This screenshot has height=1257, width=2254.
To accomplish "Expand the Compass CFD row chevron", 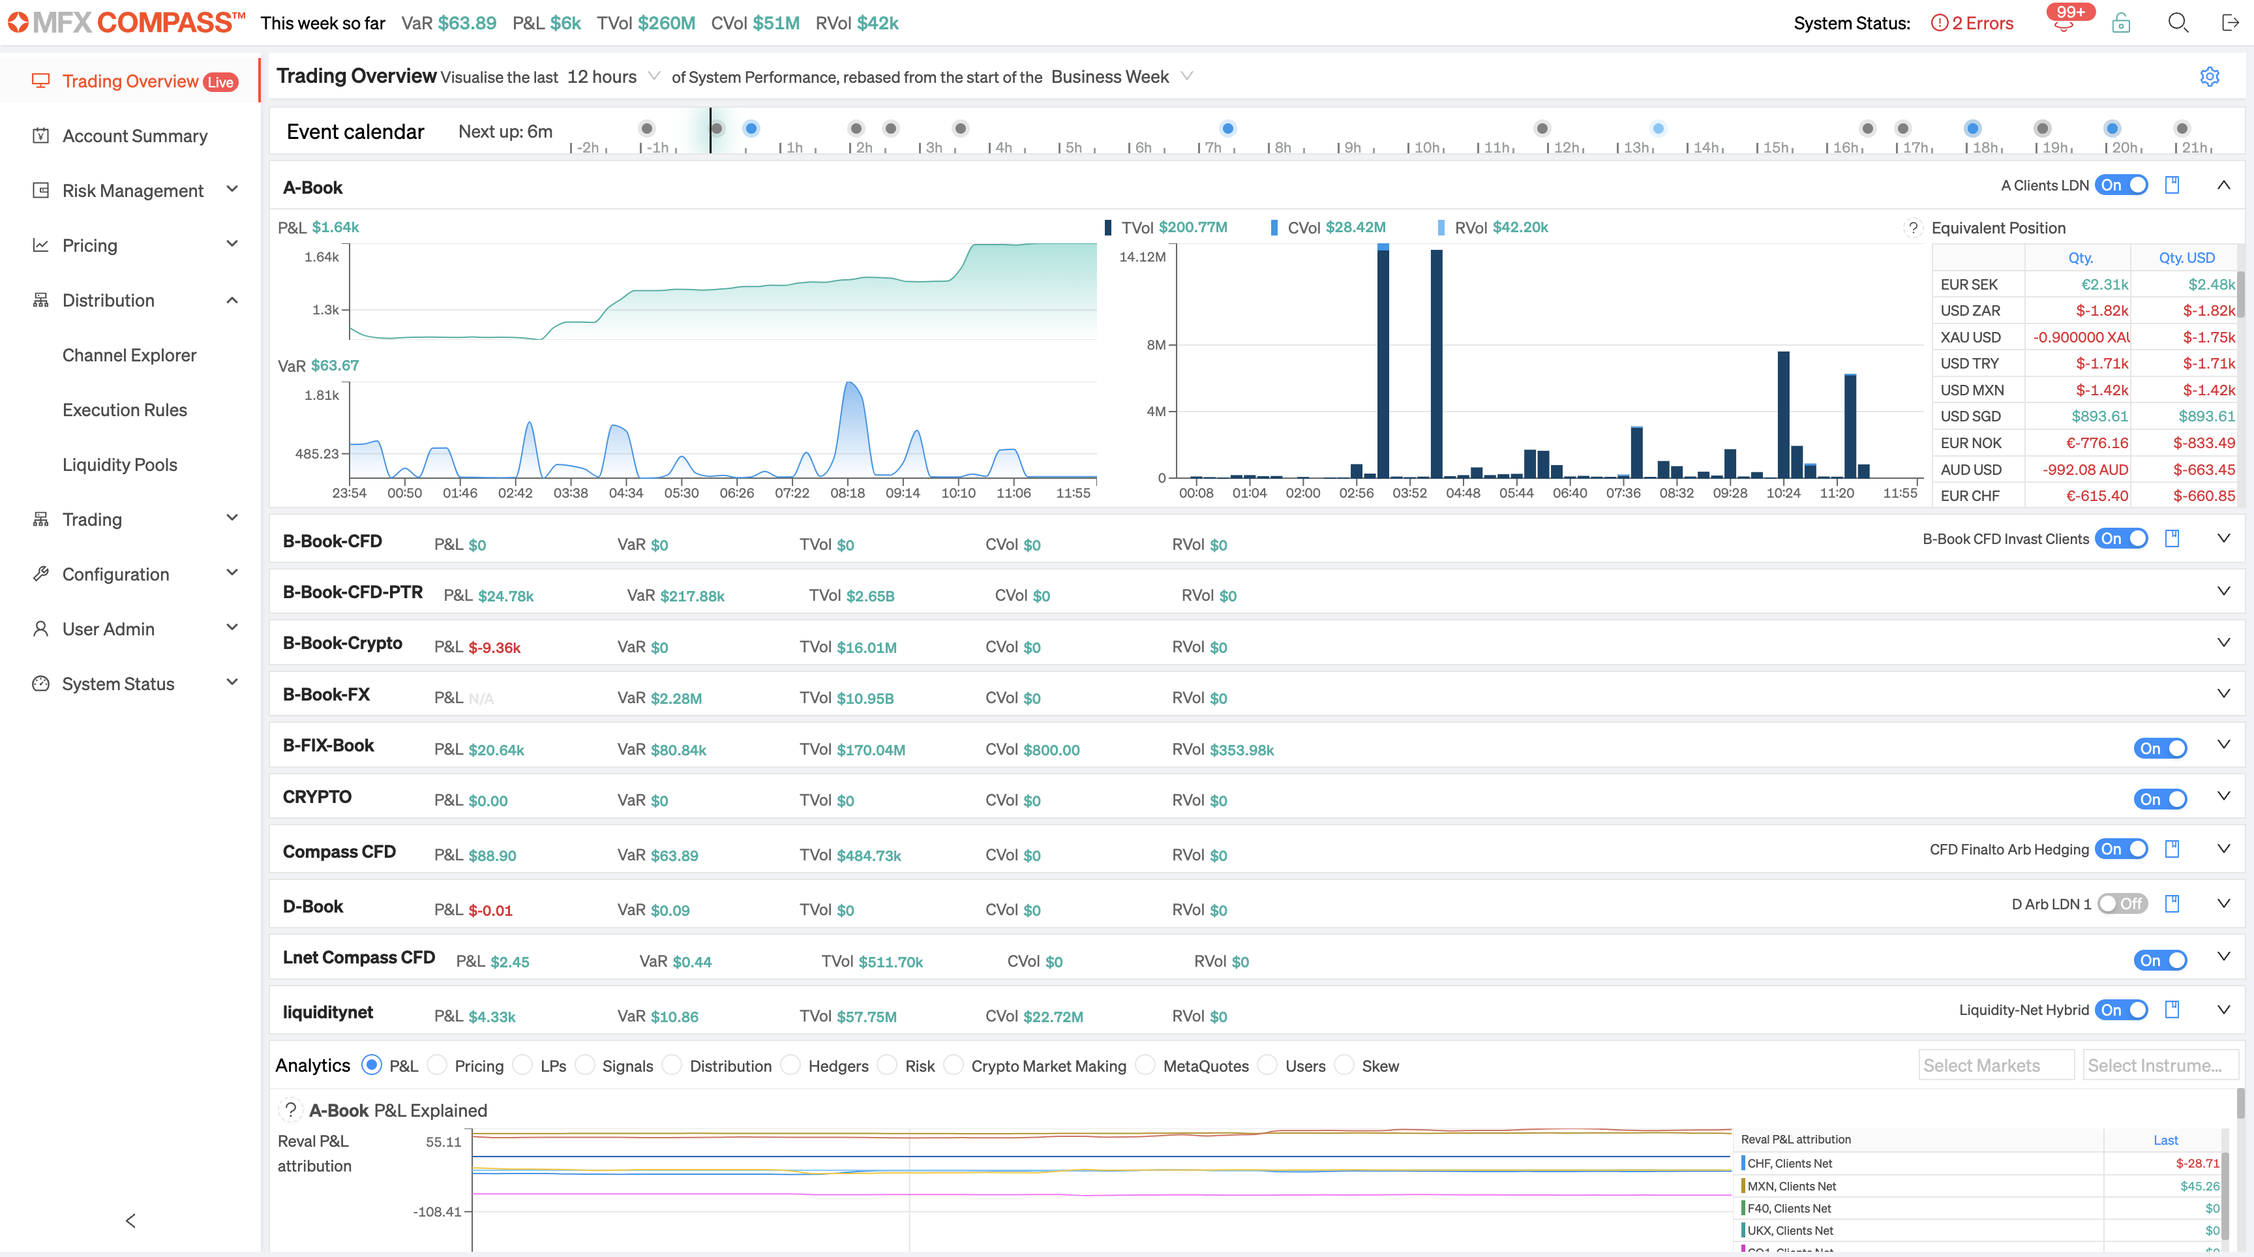I will 2223,849.
